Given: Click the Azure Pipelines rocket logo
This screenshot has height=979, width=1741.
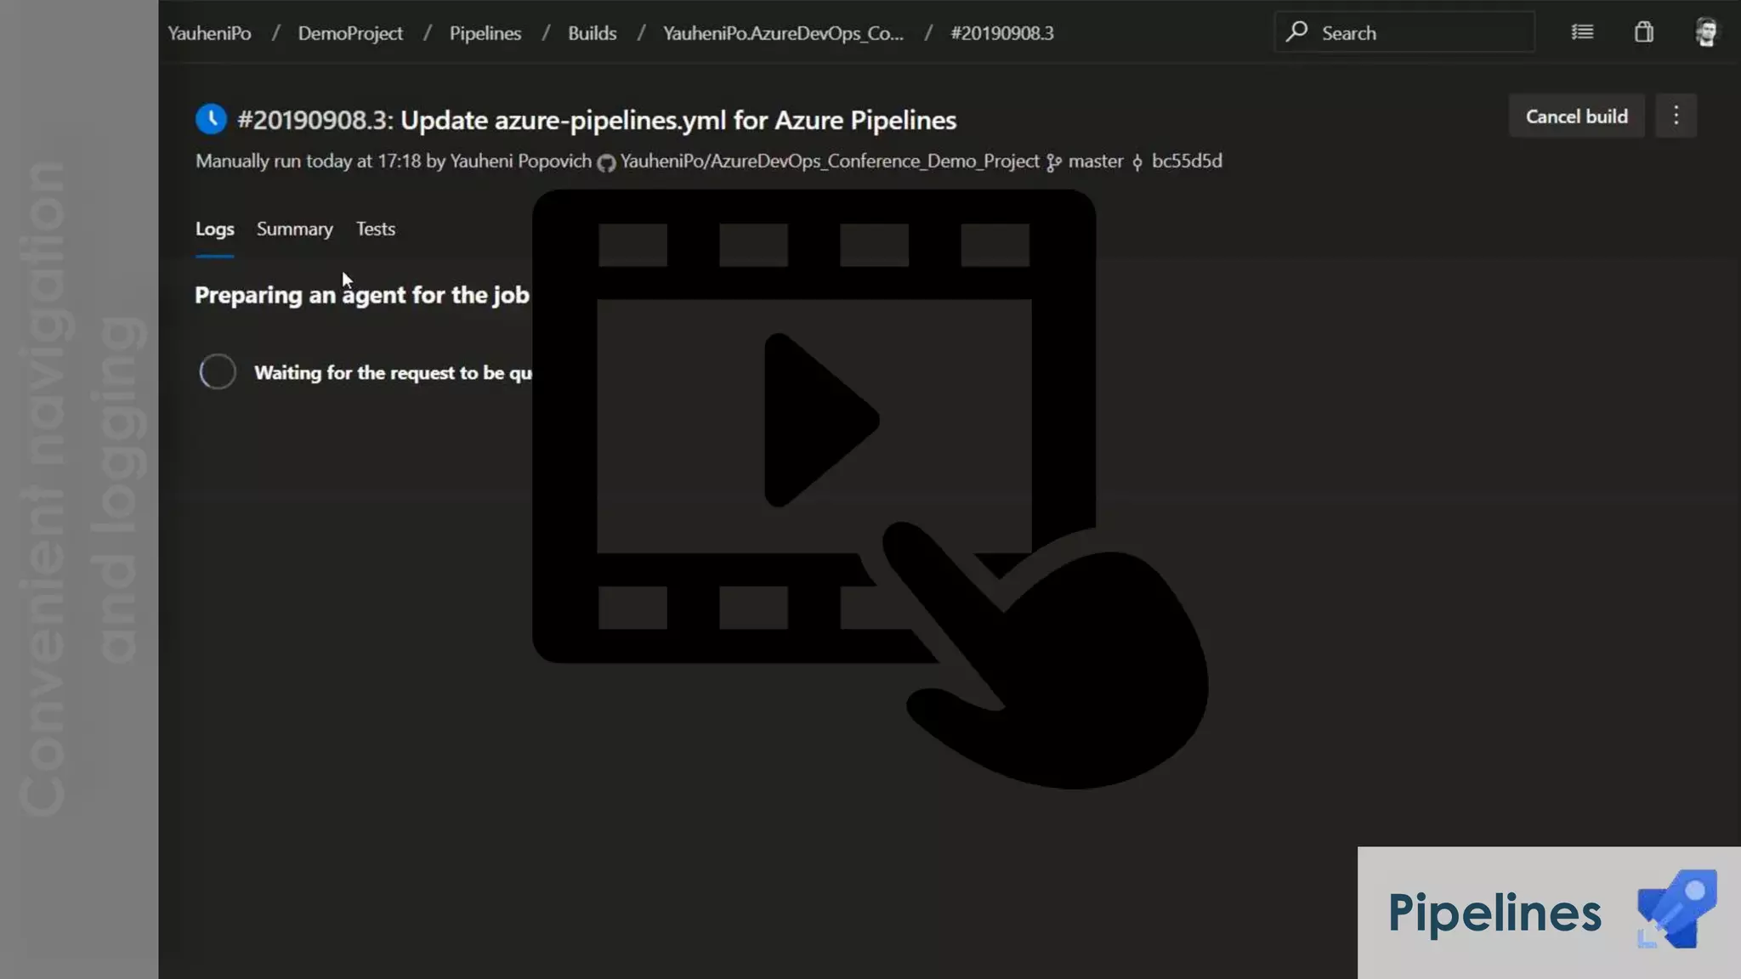Looking at the screenshot, I should click(x=1676, y=909).
